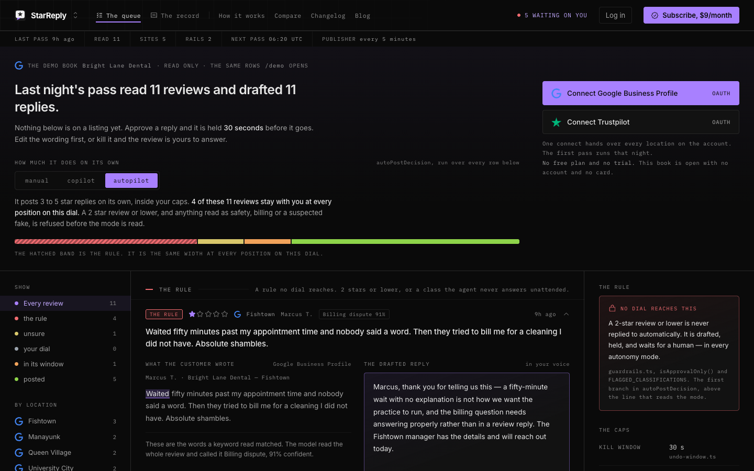Click the one-star rating on Marcus review
754x471 pixels.
[208, 314]
